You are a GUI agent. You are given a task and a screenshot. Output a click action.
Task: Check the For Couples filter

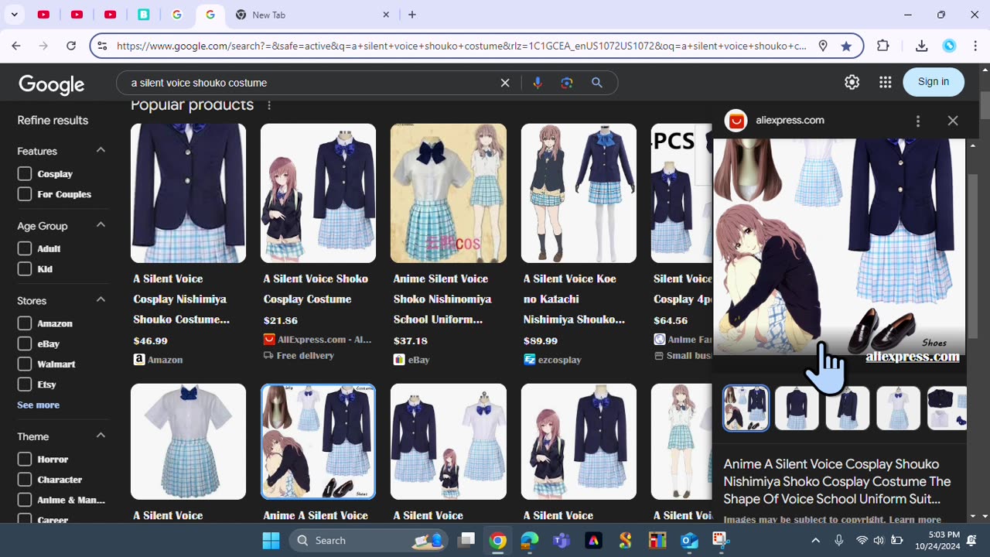coord(25,194)
